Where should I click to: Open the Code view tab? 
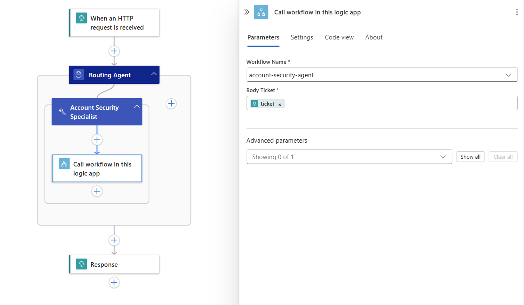(x=339, y=37)
